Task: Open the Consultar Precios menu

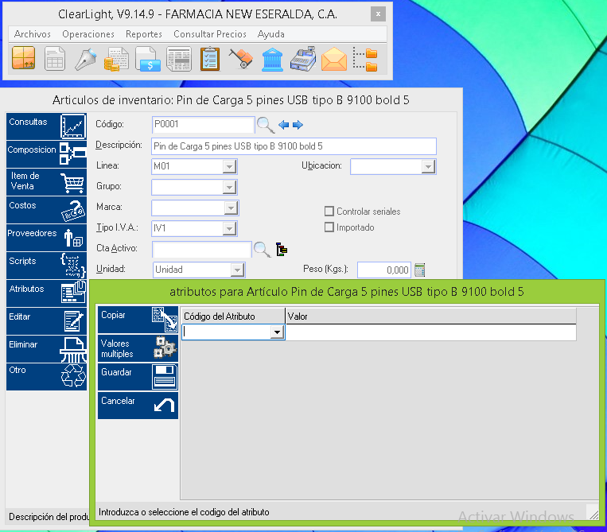Action: 211,34
